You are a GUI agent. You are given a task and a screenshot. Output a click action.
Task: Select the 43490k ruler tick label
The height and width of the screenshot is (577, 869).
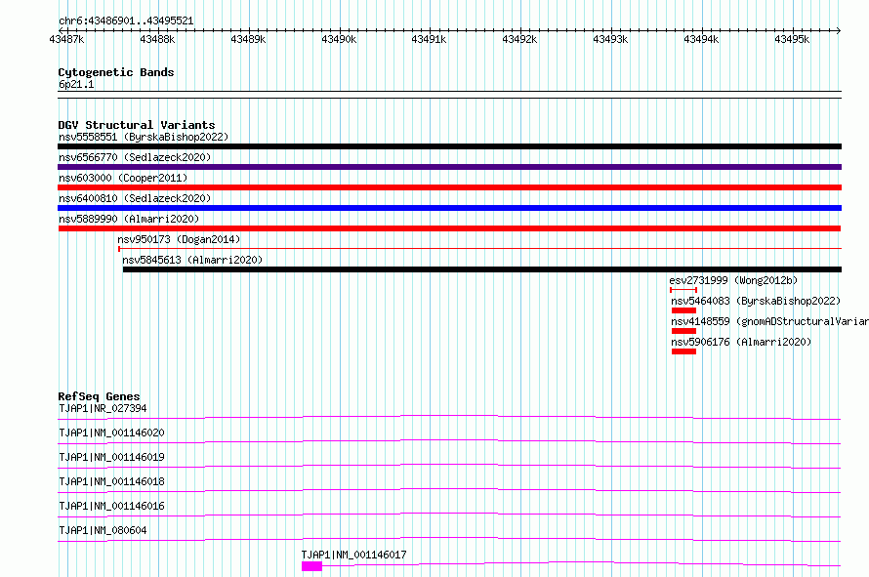(x=339, y=39)
